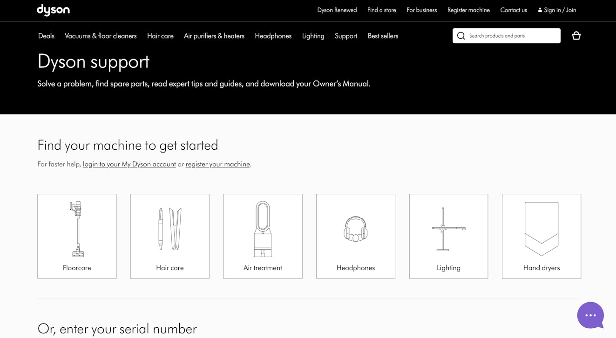Visit the Dyson Renewed link
Image resolution: width=616 pixels, height=338 pixels.
click(337, 10)
